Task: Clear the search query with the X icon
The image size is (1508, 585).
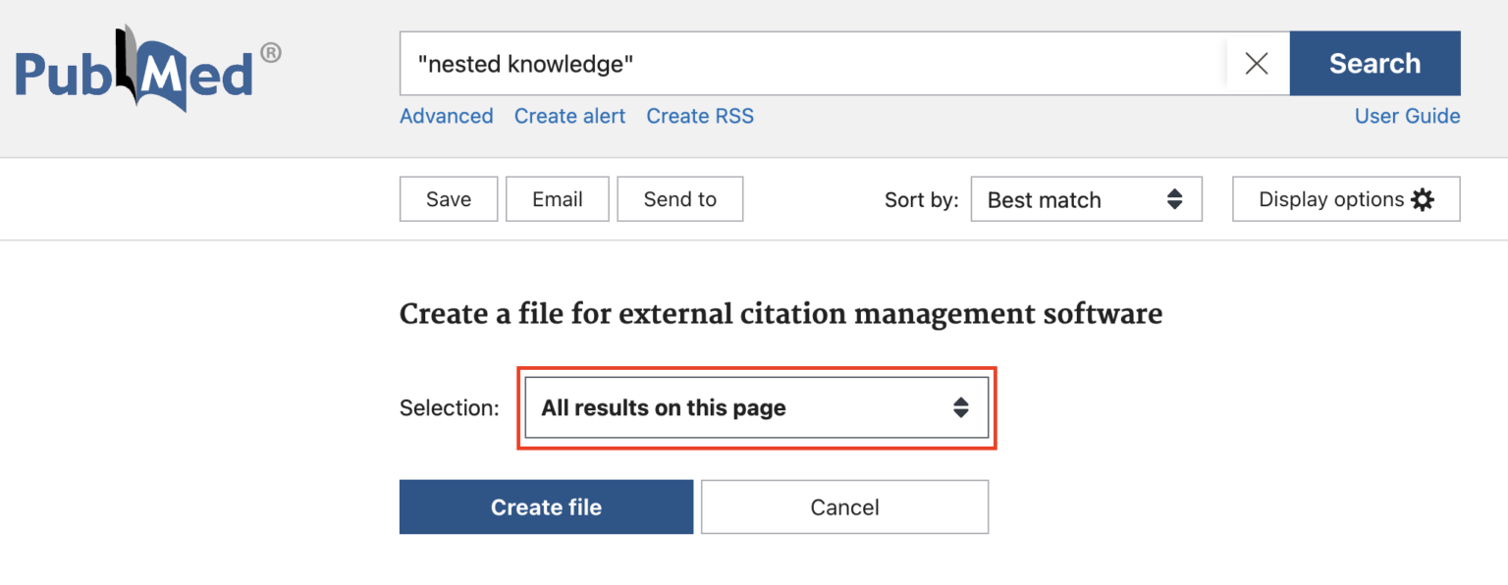Action: click(x=1257, y=63)
